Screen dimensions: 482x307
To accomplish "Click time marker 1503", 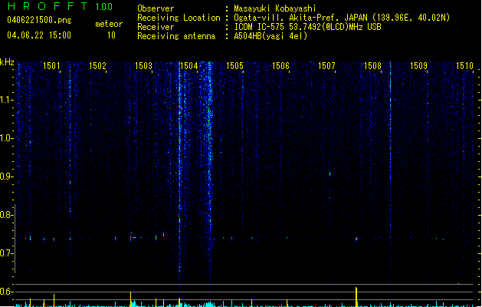I will point(143,66).
